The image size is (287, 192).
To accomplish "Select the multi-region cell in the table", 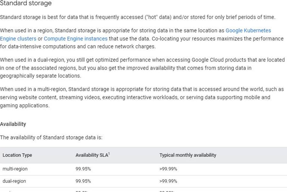I will coord(15,169).
